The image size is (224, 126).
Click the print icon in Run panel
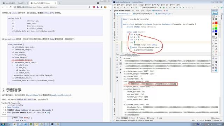[x=120, y=70]
